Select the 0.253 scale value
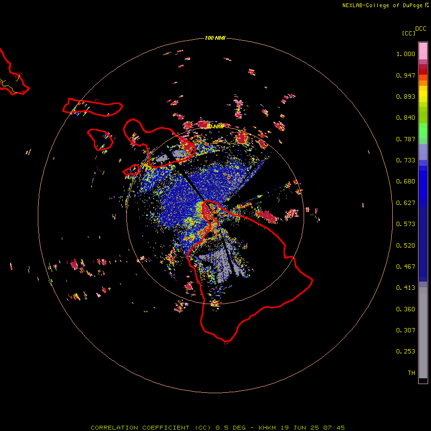 (x=406, y=352)
